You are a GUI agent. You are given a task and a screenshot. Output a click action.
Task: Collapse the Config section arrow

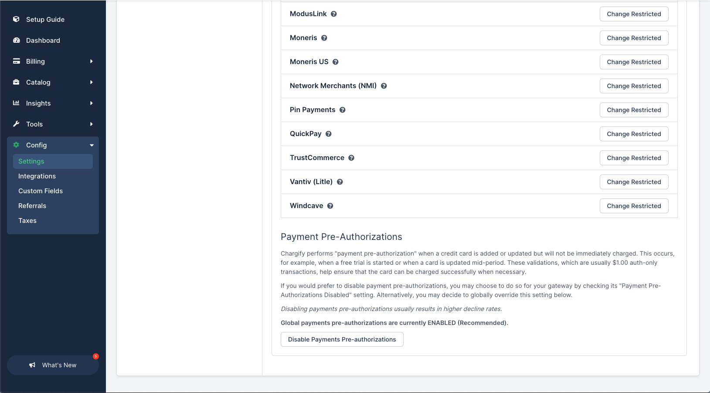click(x=92, y=145)
